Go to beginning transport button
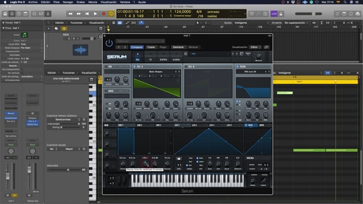 point(87,14)
